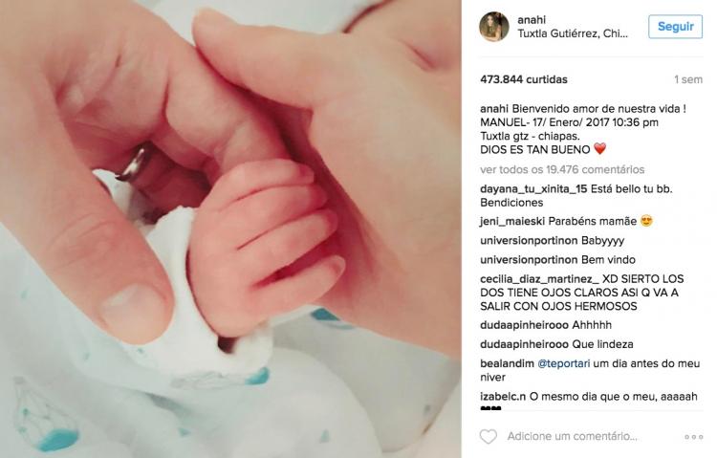Open the Tuxtla Gutiérrez location link
The image size is (717, 458).
point(573,33)
